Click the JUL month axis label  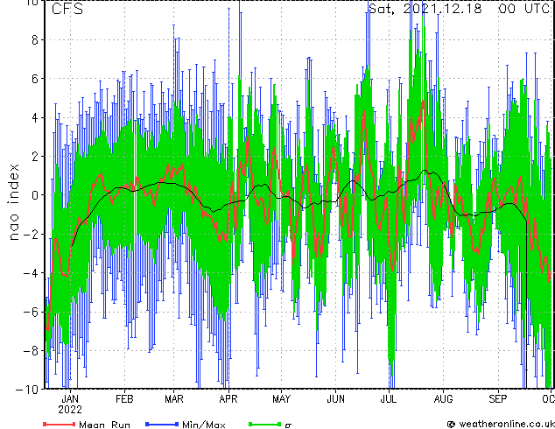click(x=389, y=399)
